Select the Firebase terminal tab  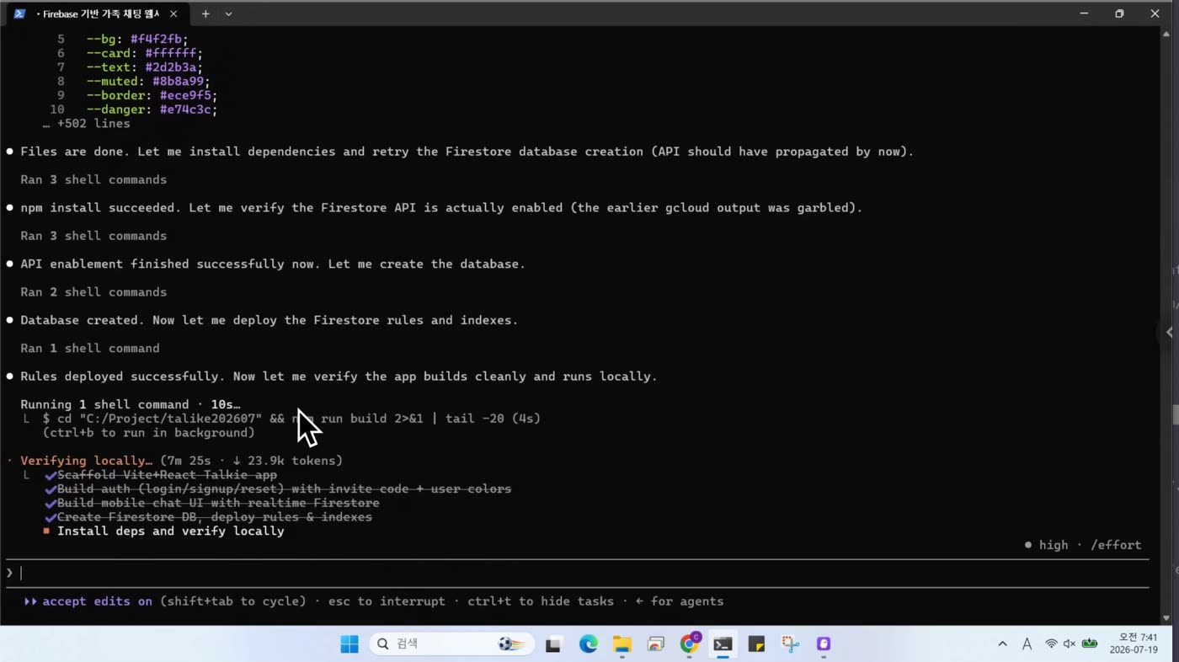[98, 13]
